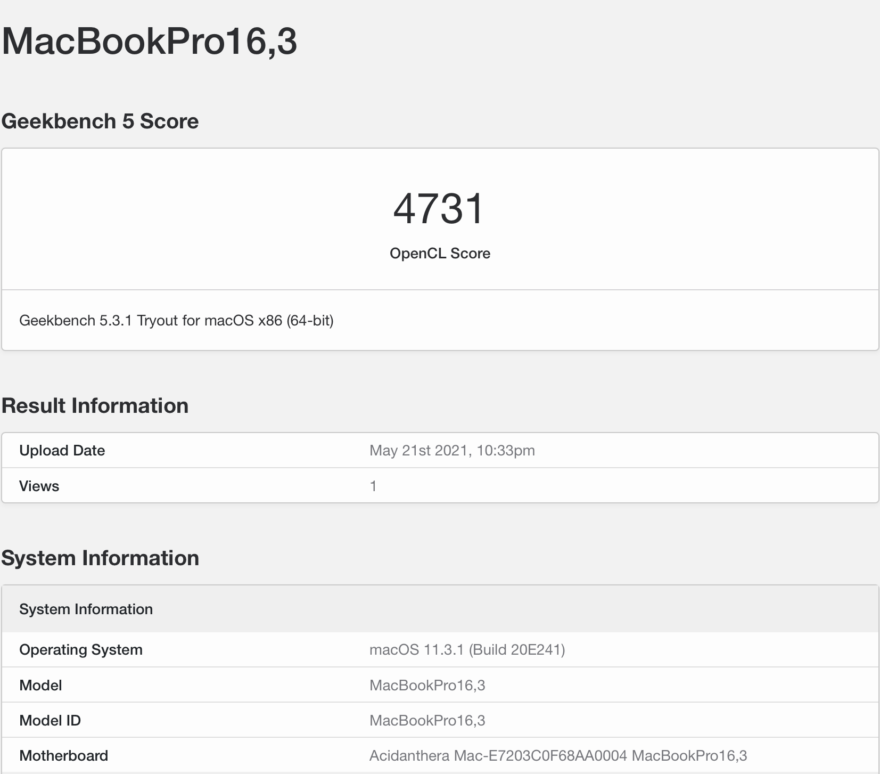
Task: Click the Motherboard row label
Action: 63,756
